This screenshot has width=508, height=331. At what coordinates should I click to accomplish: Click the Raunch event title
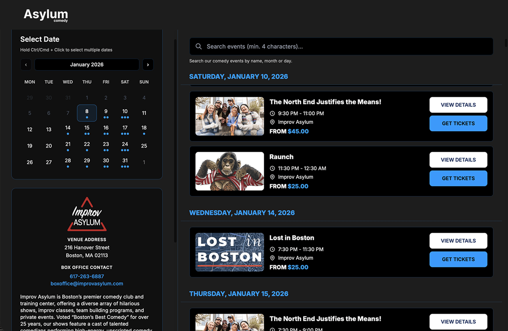[x=281, y=157]
